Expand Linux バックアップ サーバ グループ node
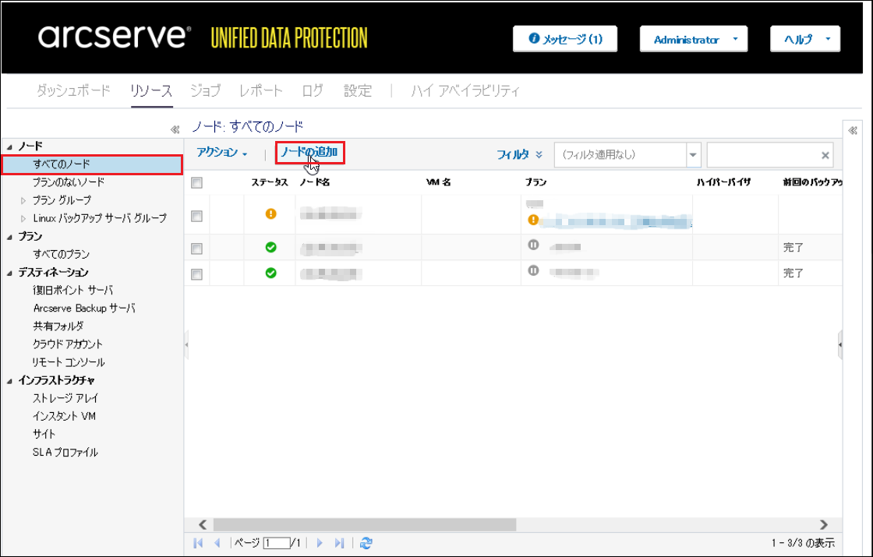 coord(23,219)
